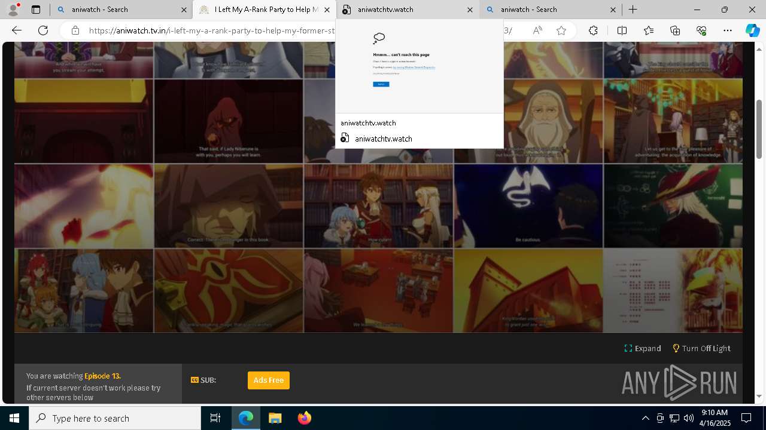
Task: Close the last aniwatch - Search tab
Action: coord(613,10)
